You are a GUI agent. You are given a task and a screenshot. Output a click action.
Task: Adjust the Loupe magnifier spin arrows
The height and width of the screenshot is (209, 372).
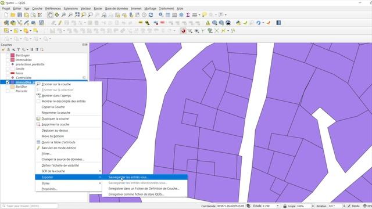pyautogui.click(x=313, y=206)
